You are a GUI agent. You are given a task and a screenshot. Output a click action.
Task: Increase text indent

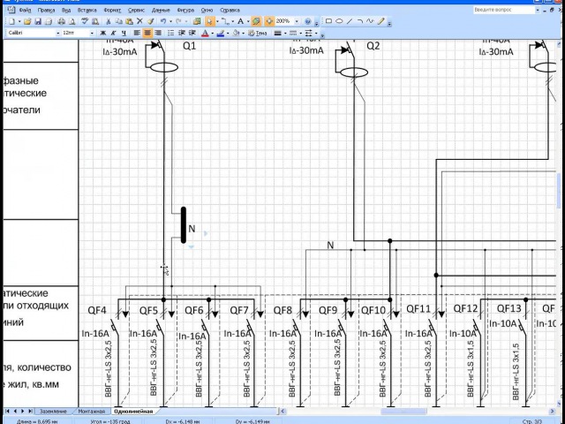[x=192, y=34]
